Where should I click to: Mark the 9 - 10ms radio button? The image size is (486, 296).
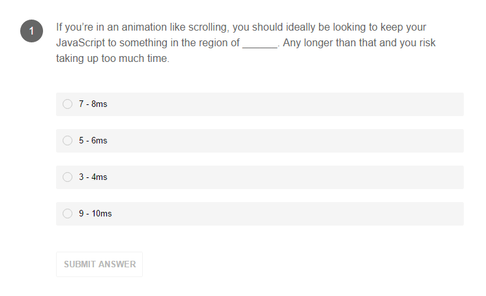pyautogui.click(x=67, y=214)
